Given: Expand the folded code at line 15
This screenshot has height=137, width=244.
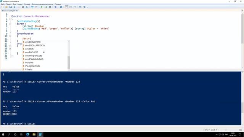Looking at the screenshot, I should coord(10,49).
